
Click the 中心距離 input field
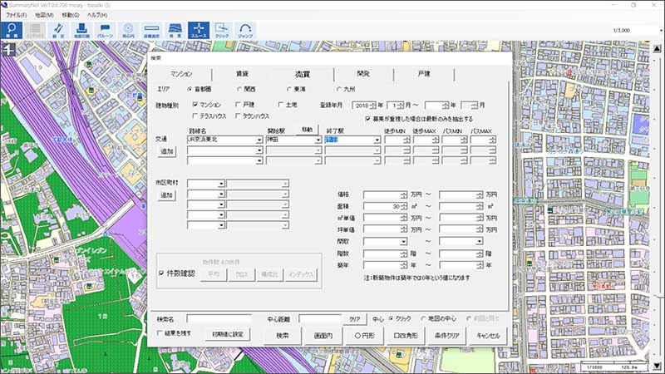click(x=320, y=319)
